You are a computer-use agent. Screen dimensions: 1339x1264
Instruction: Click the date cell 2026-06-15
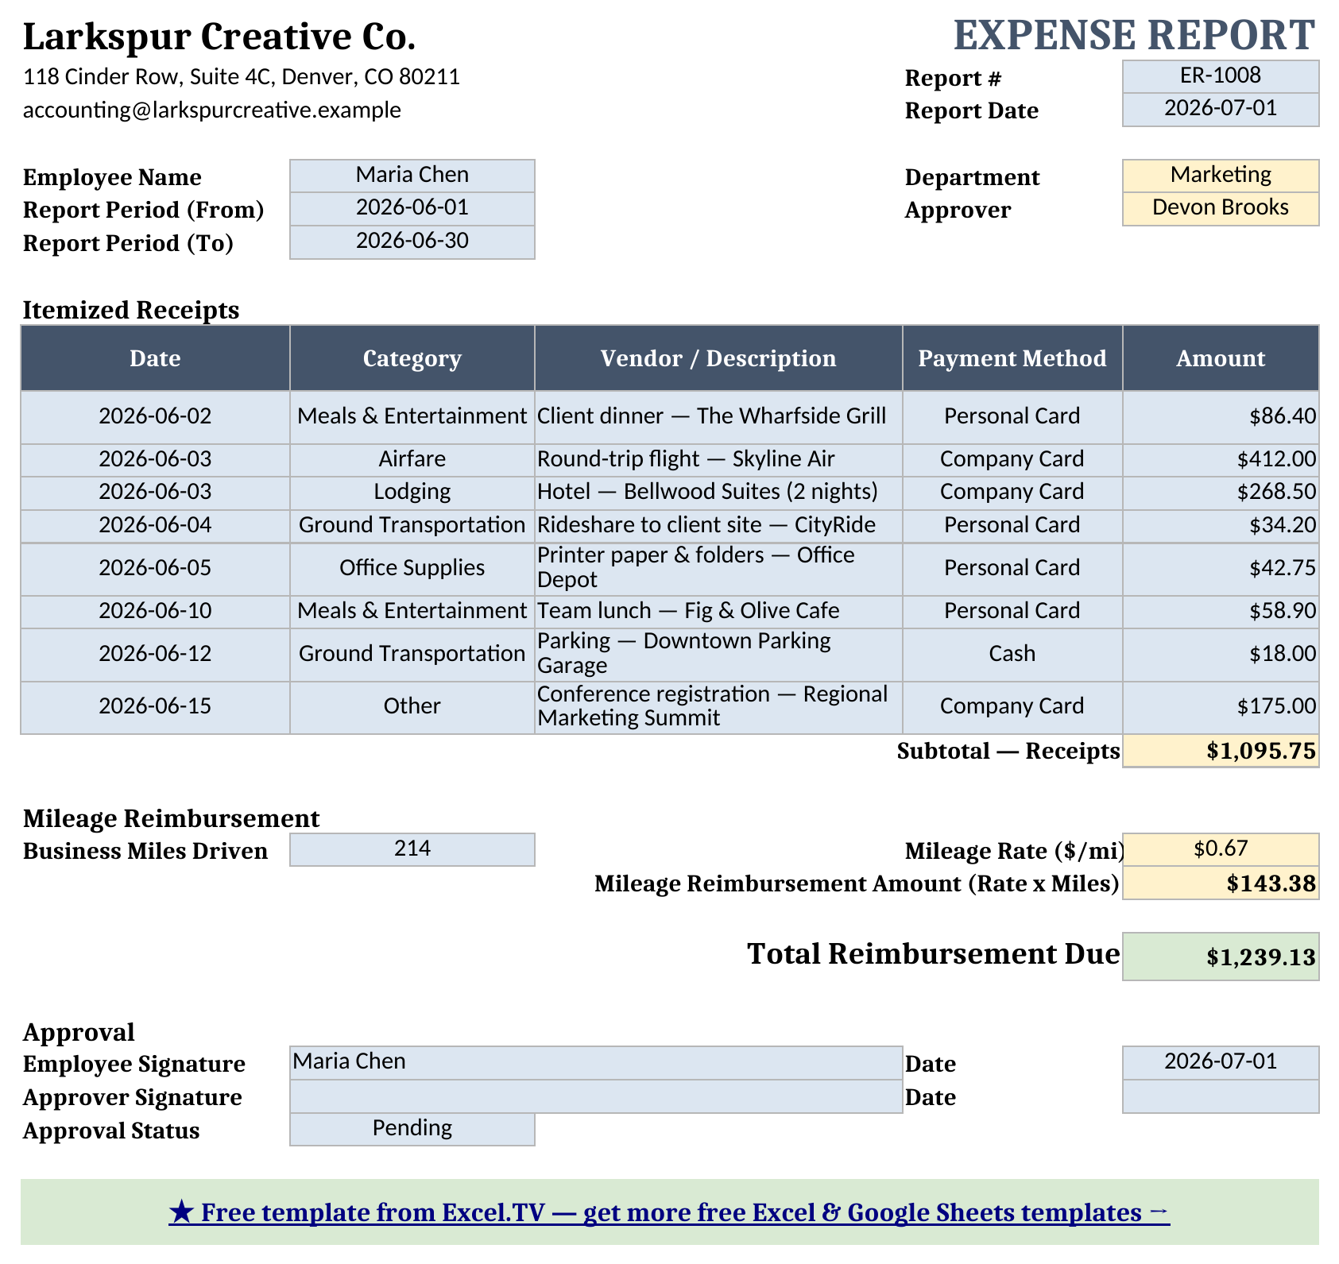tap(155, 707)
